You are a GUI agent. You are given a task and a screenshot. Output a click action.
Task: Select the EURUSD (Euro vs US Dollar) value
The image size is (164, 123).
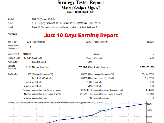44,19
